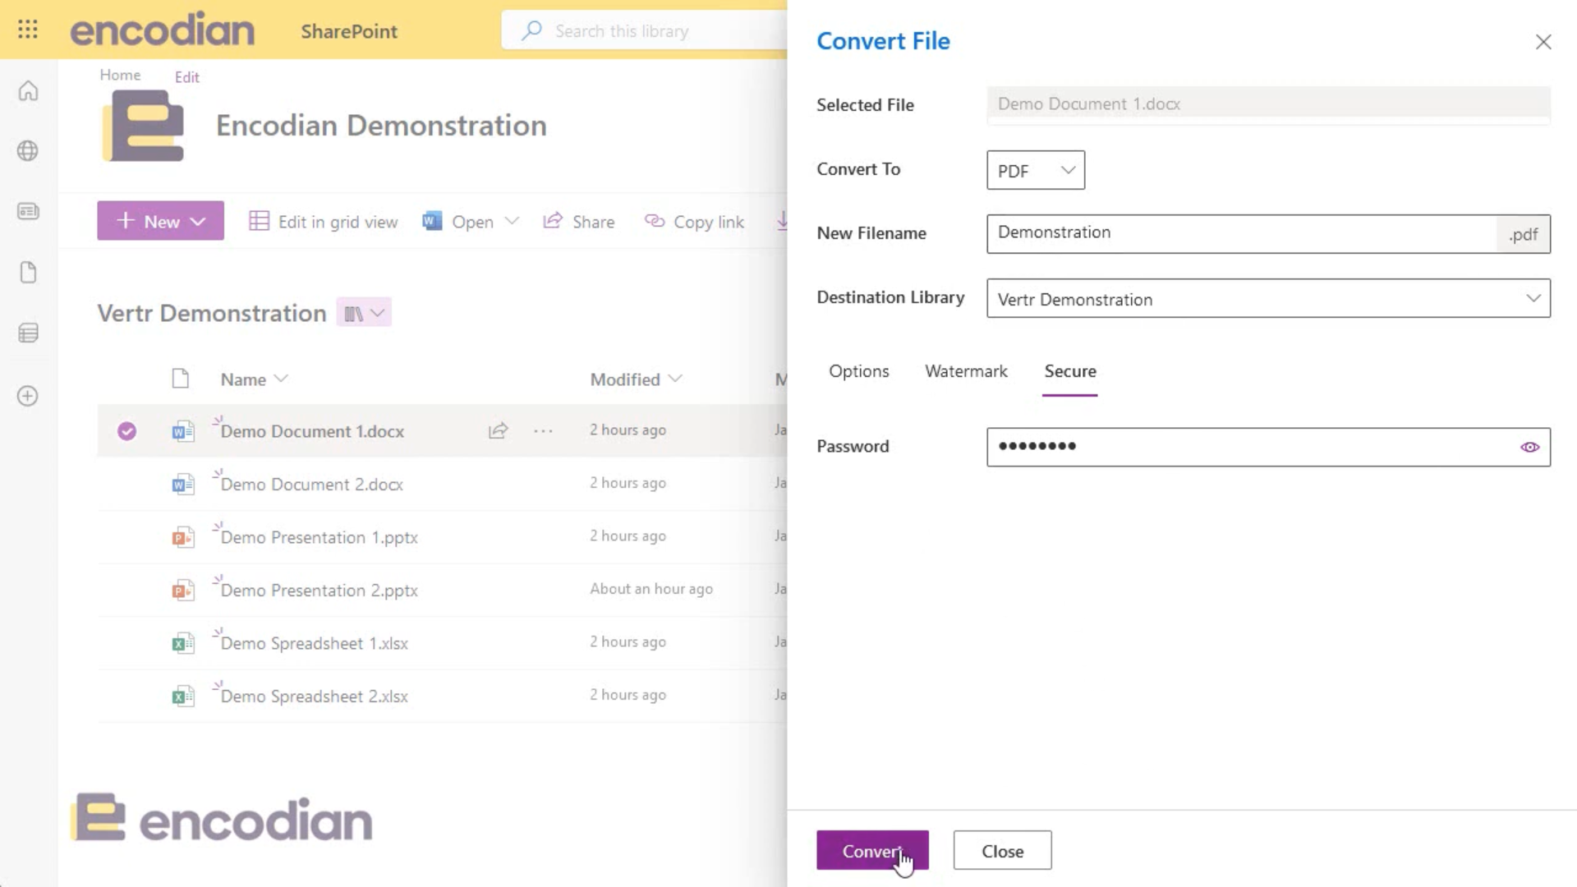Click the Vertr Demonstration library heading
1577x887 pixels.
click(x=212, y=313)
